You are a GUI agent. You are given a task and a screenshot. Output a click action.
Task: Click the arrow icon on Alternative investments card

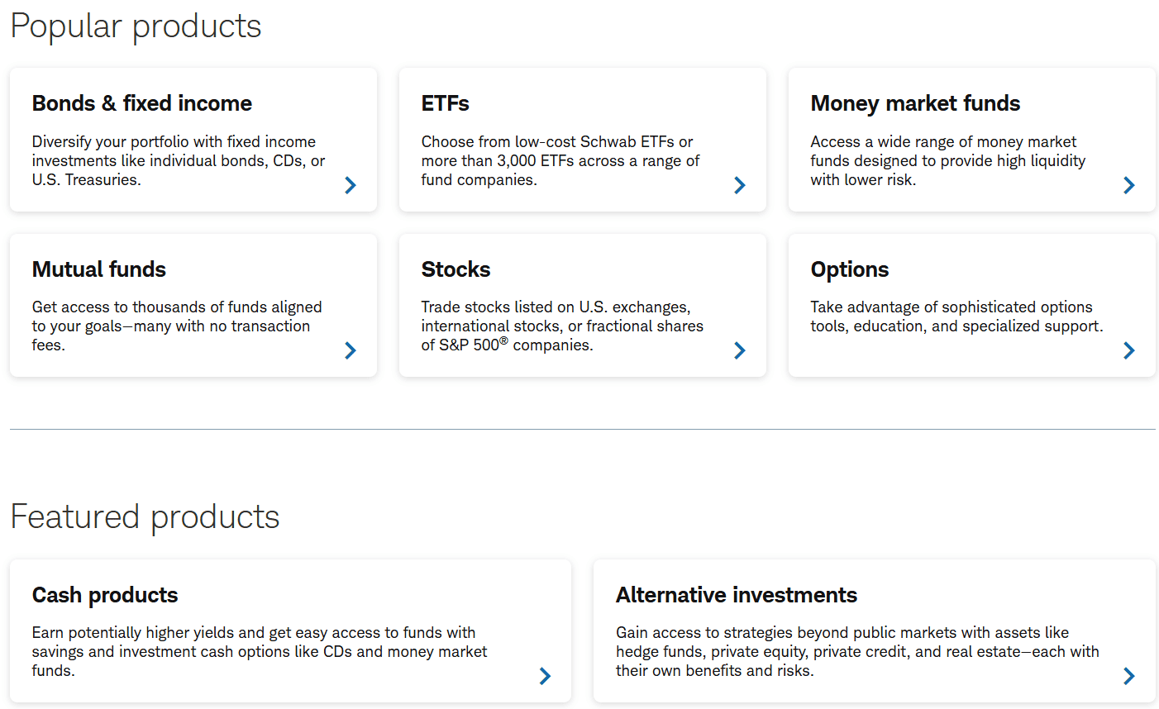pyautogui.click(x=1128, y=676)
